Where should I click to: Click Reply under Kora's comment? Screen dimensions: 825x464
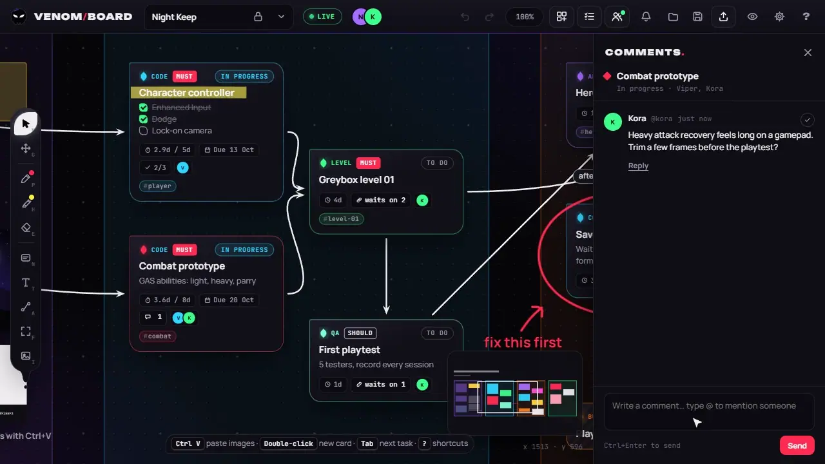coord(638,166)
